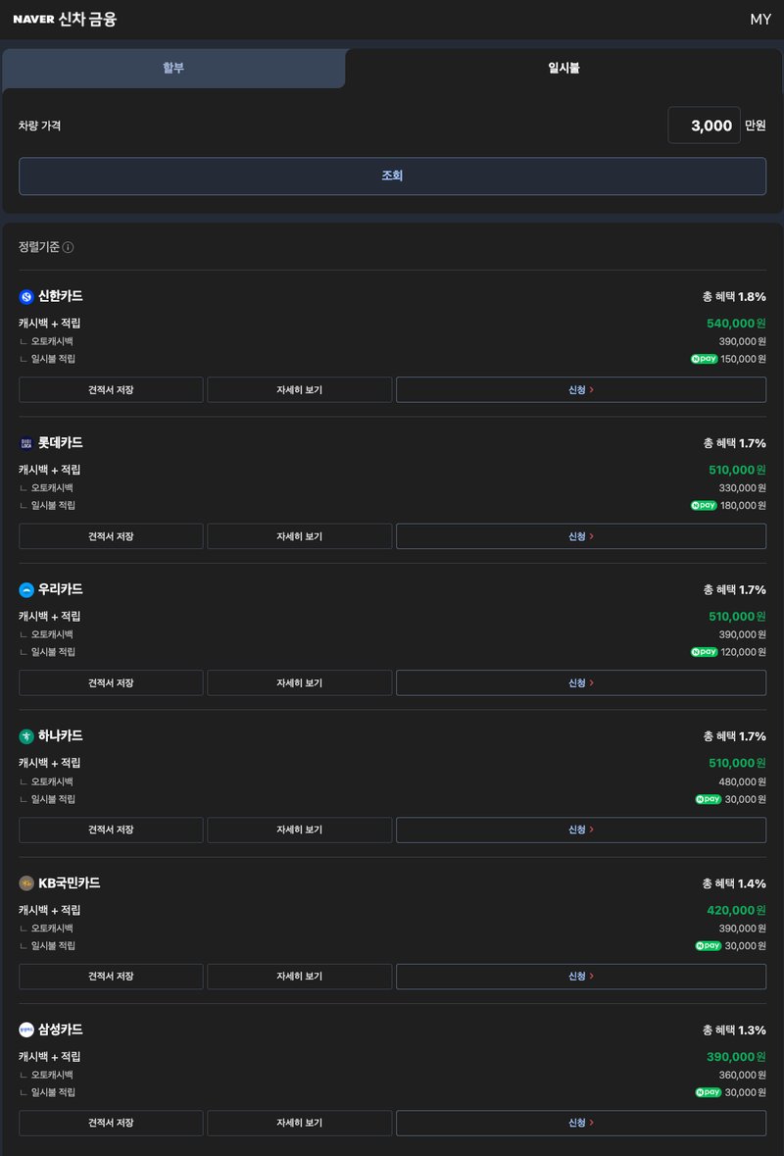Image resolution: width=784 pixels, height=1156 pixels.
Task: Apply for 우리카드 via 신청 button
Action: 580,683
